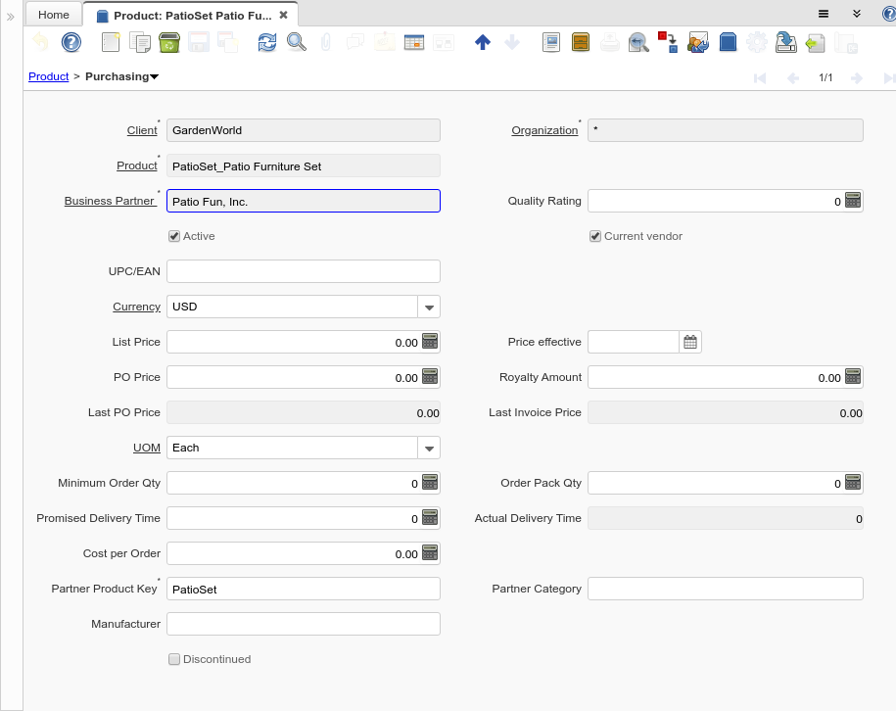Click the Product breadcrumb link
This screenshot has width=896, height=711.
[48, 76]
